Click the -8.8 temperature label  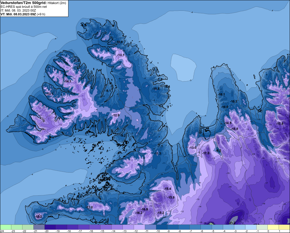click(x=79, y=197)
